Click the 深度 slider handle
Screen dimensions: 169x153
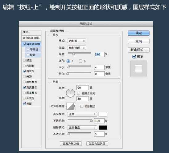[x=73, y=54]
